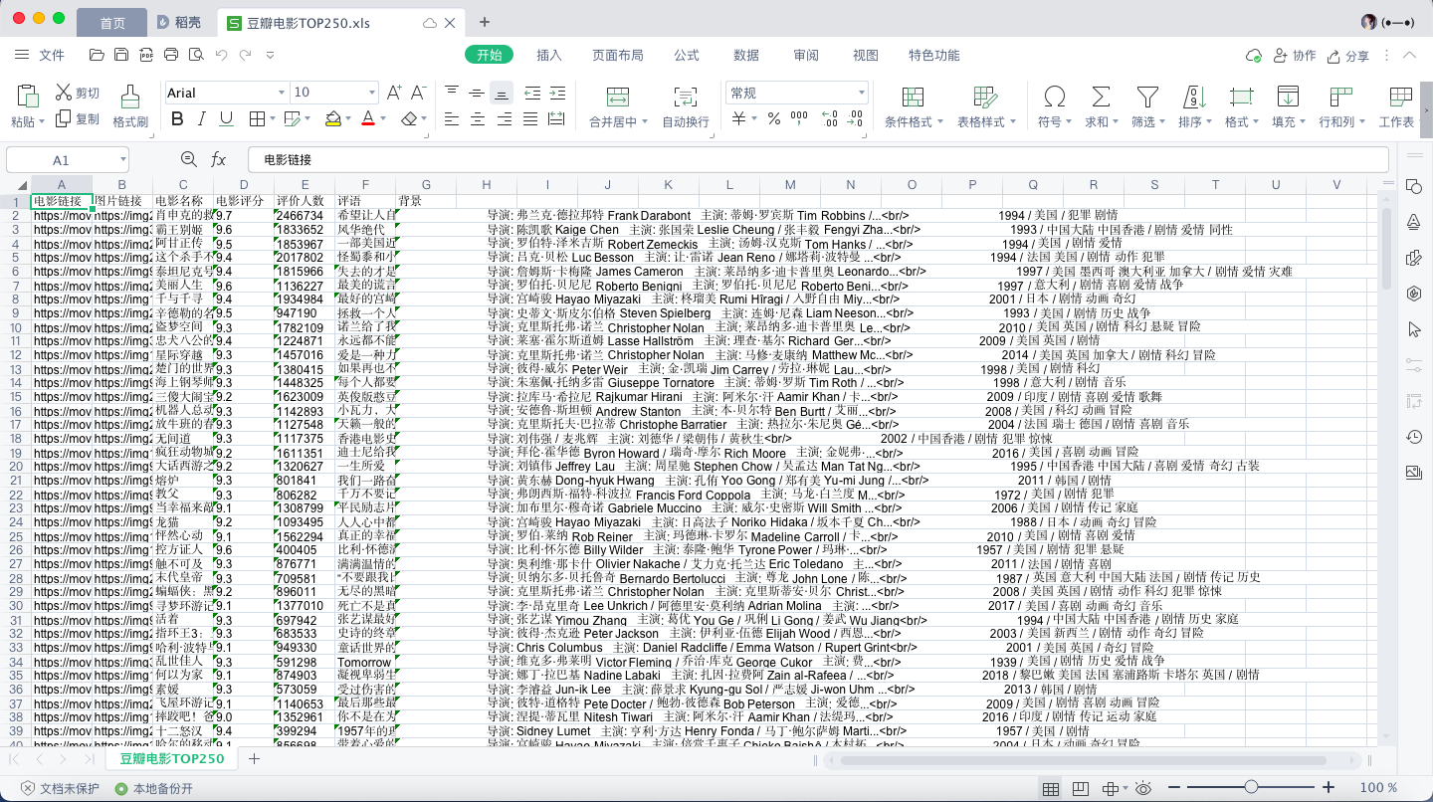Click the increase decimal places icon

coord(828,118)
